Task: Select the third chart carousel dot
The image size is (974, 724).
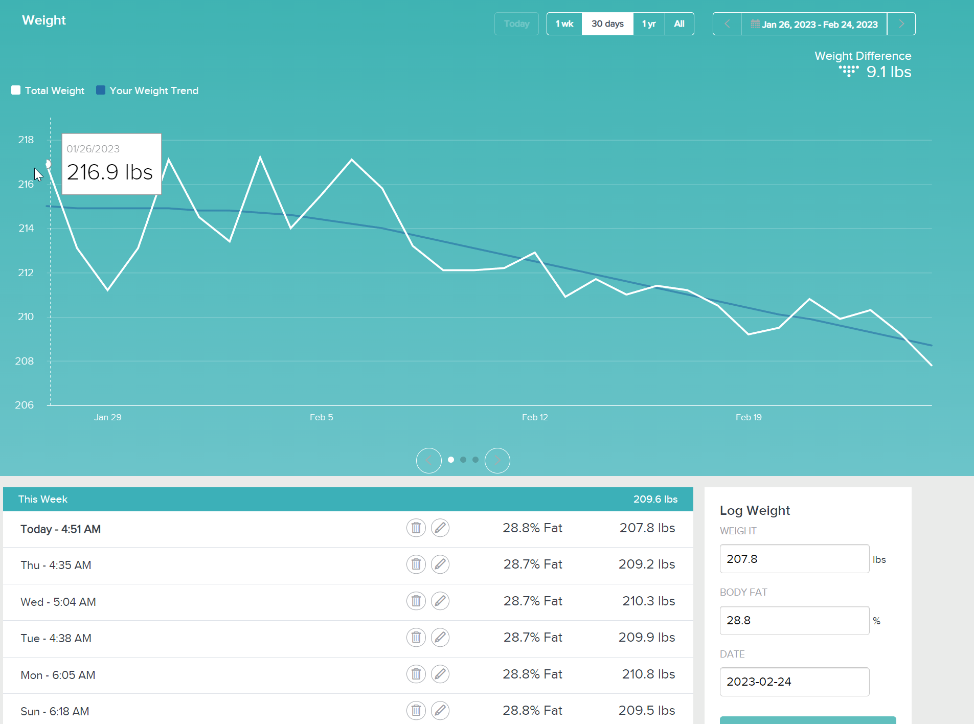Action: pyautogui.click(x=475, y=460)
